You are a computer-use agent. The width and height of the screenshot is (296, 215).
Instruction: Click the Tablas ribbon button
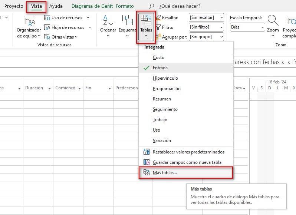point(146,26)
